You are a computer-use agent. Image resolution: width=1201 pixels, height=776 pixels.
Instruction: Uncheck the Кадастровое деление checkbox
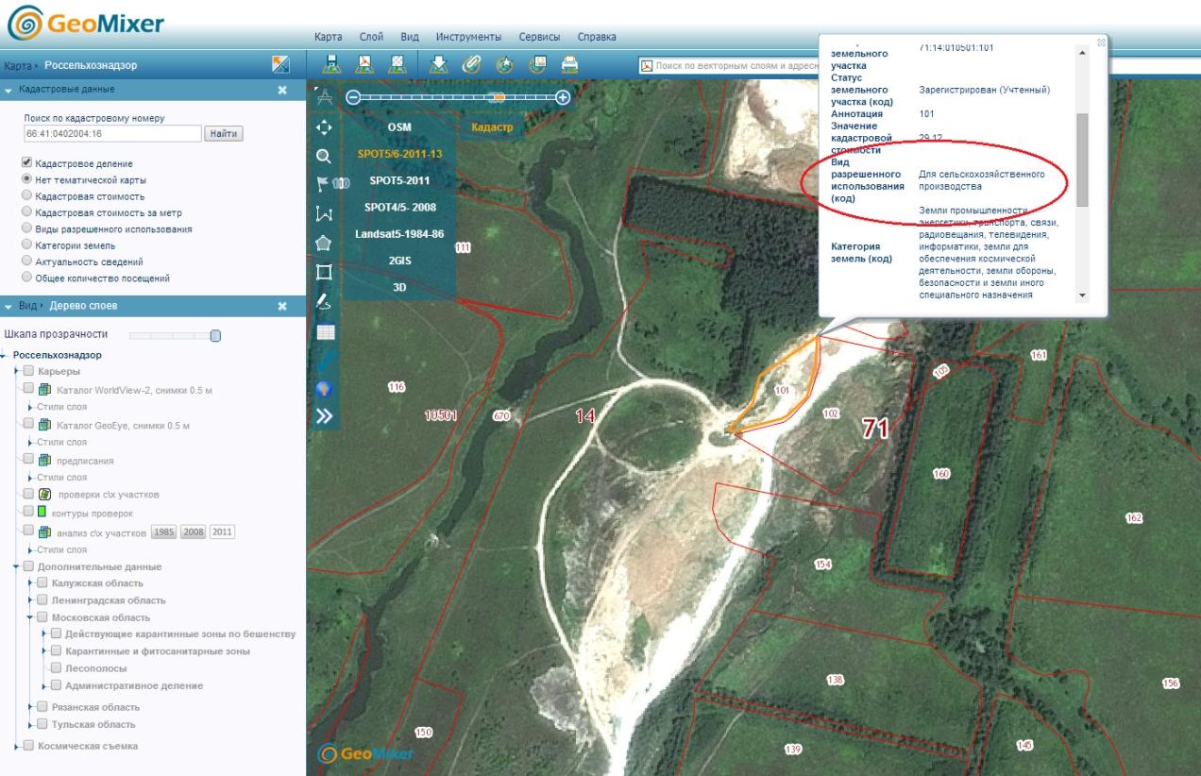tap(27, 162)
